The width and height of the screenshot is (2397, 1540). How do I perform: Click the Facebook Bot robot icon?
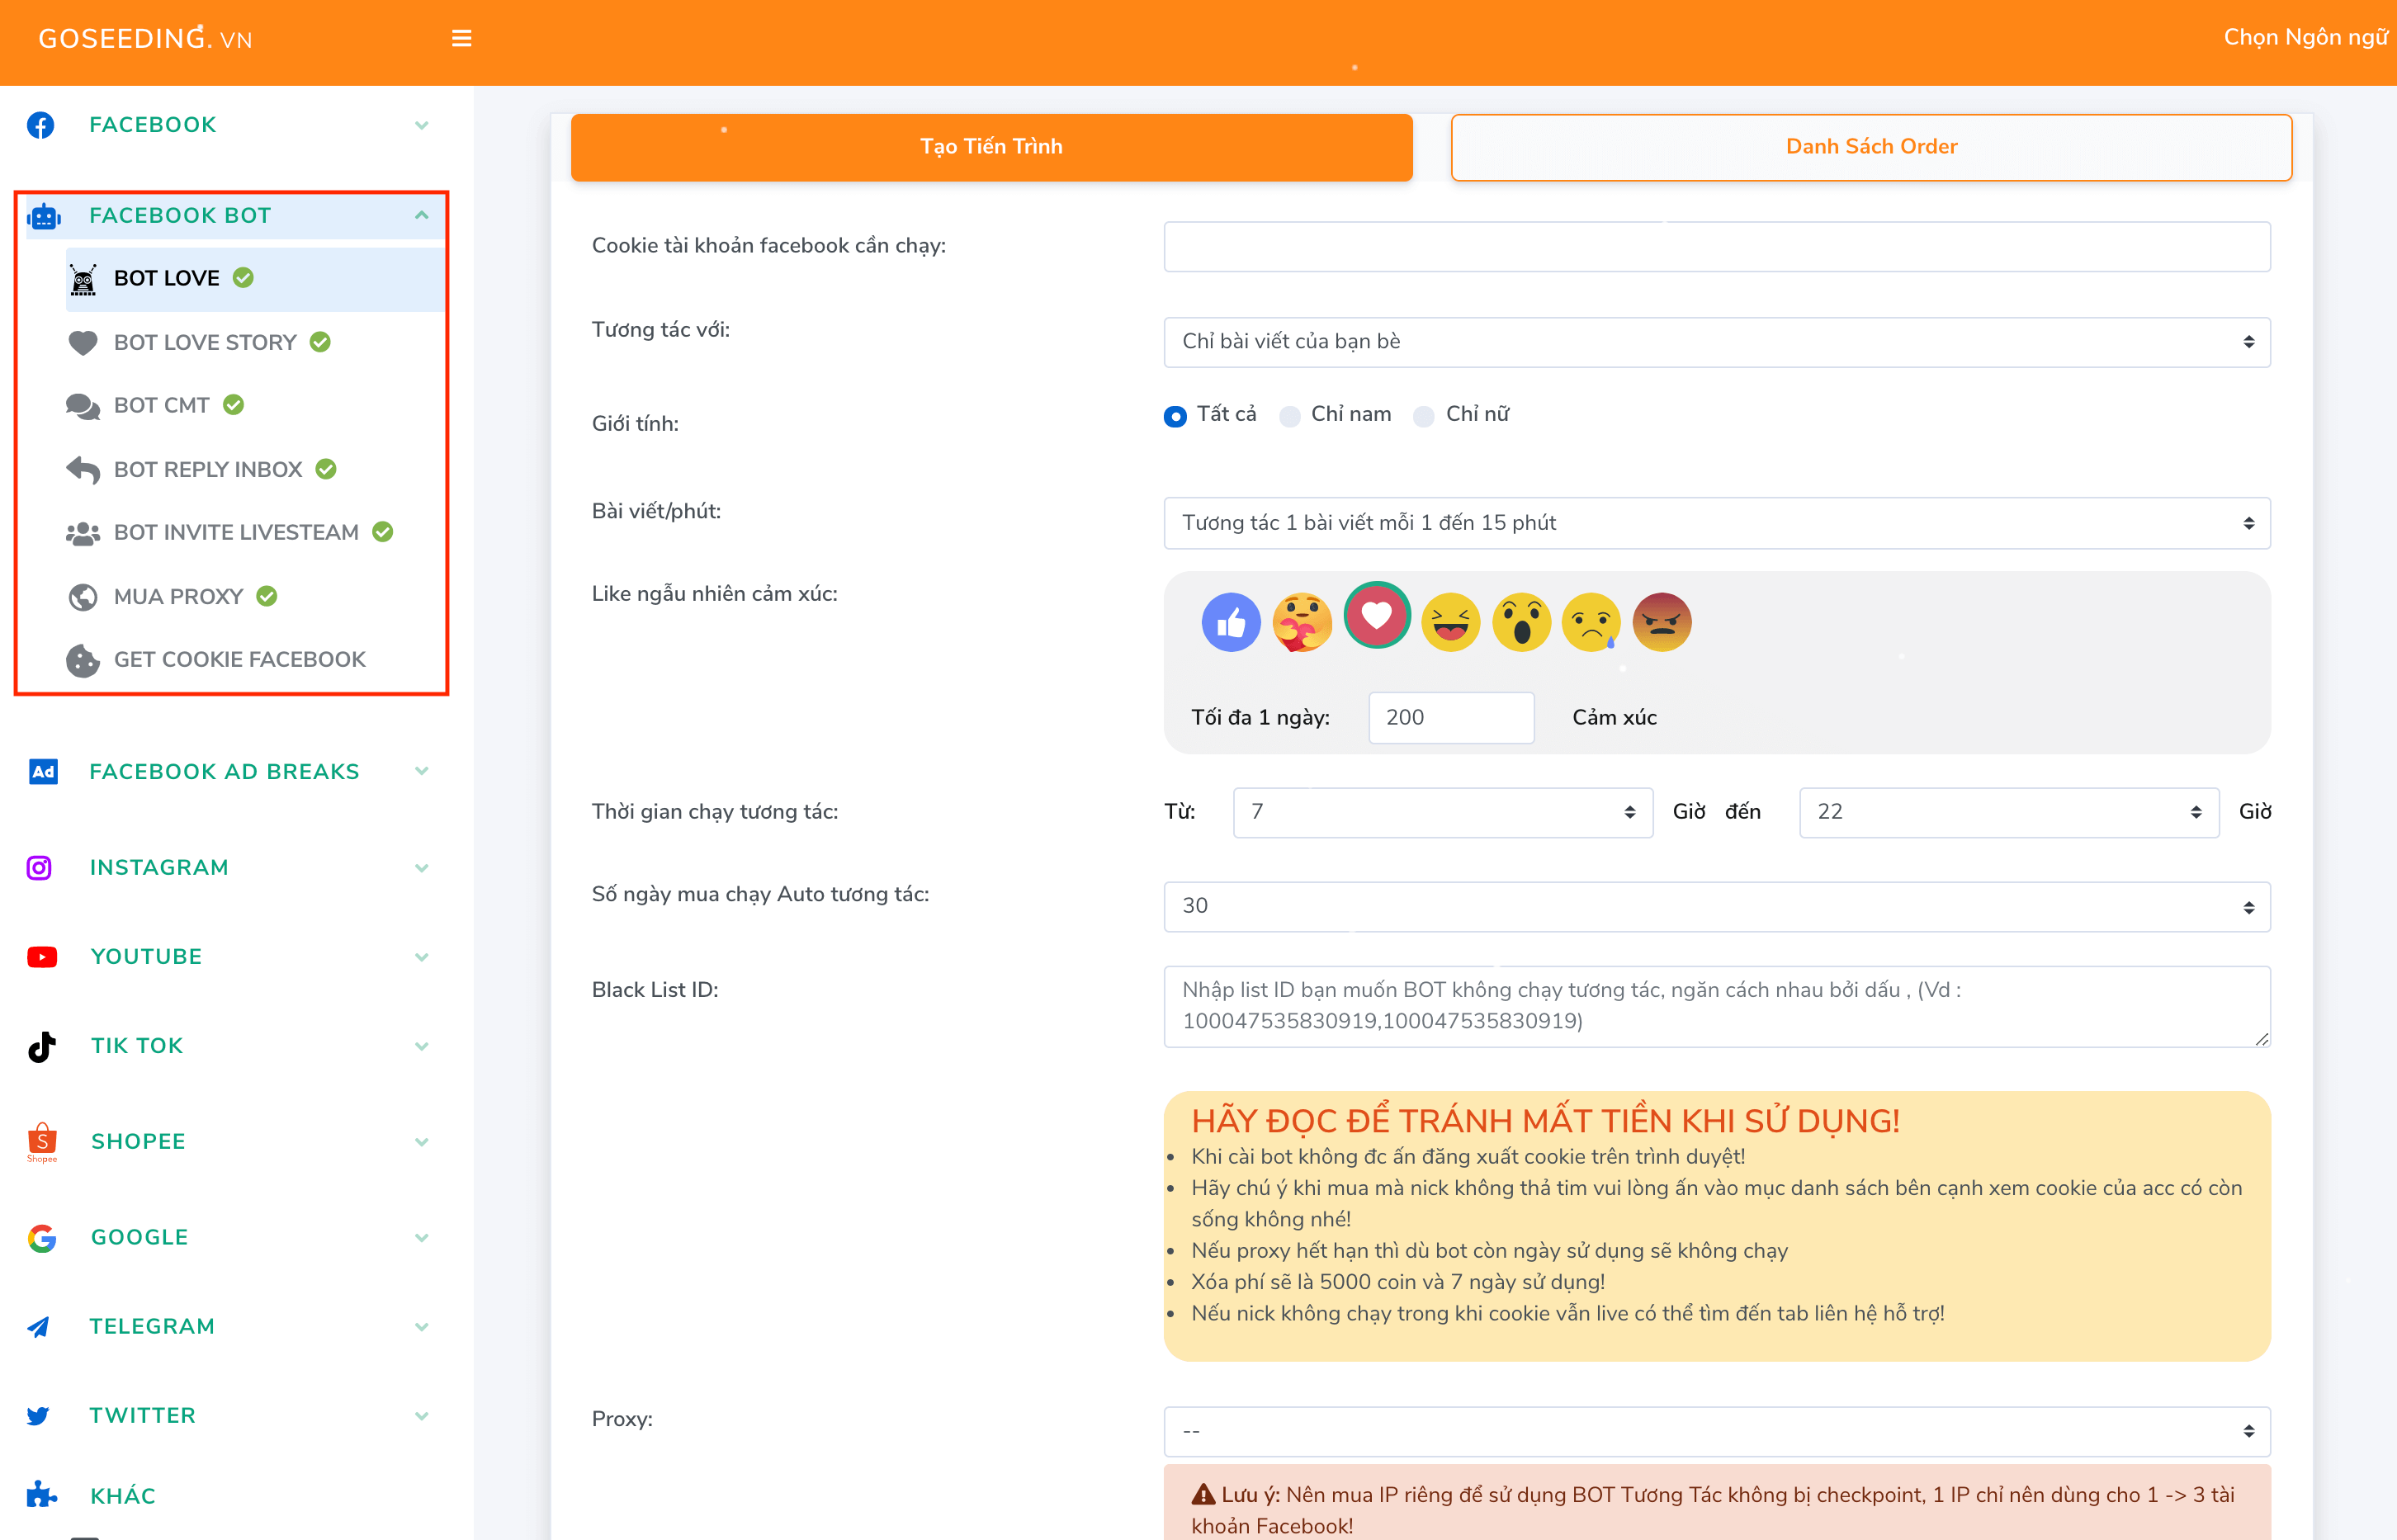coord(44,216)
